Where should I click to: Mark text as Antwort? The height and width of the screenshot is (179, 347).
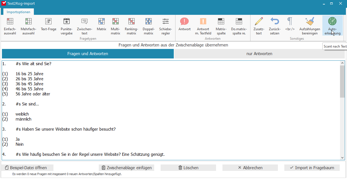[x=184, y=25]
